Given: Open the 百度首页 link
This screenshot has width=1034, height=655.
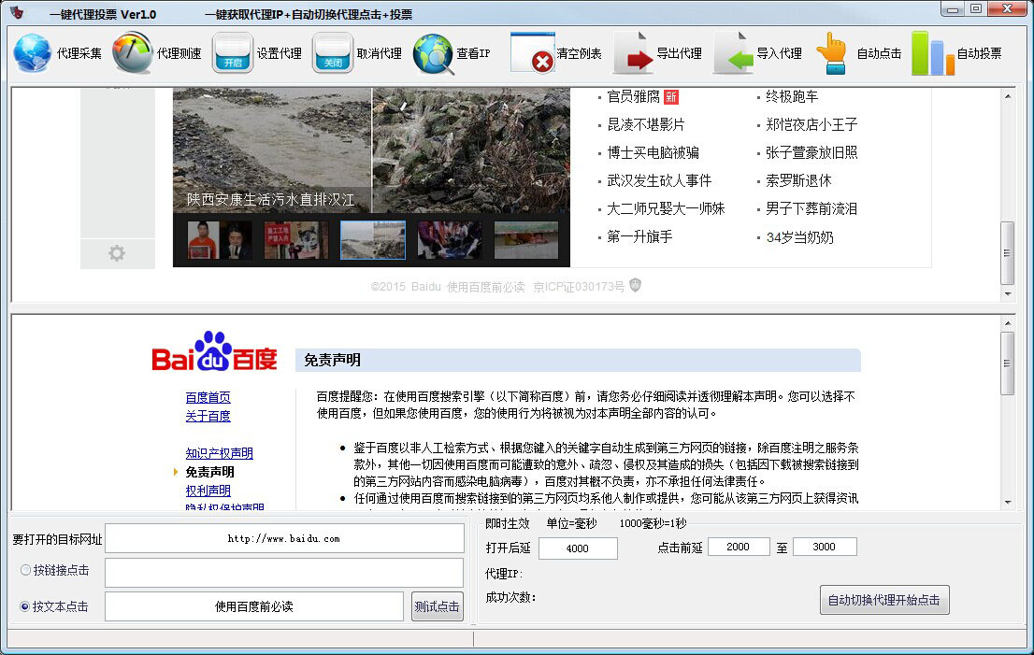Looking at the screenshot, I should [208, 397].
